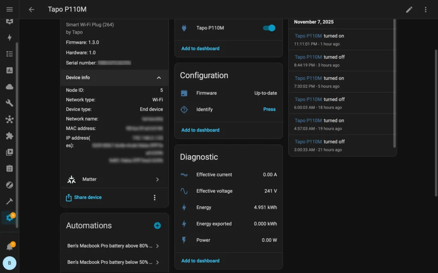Open HACS using the puzzle piece icon

tap(9, 136)
